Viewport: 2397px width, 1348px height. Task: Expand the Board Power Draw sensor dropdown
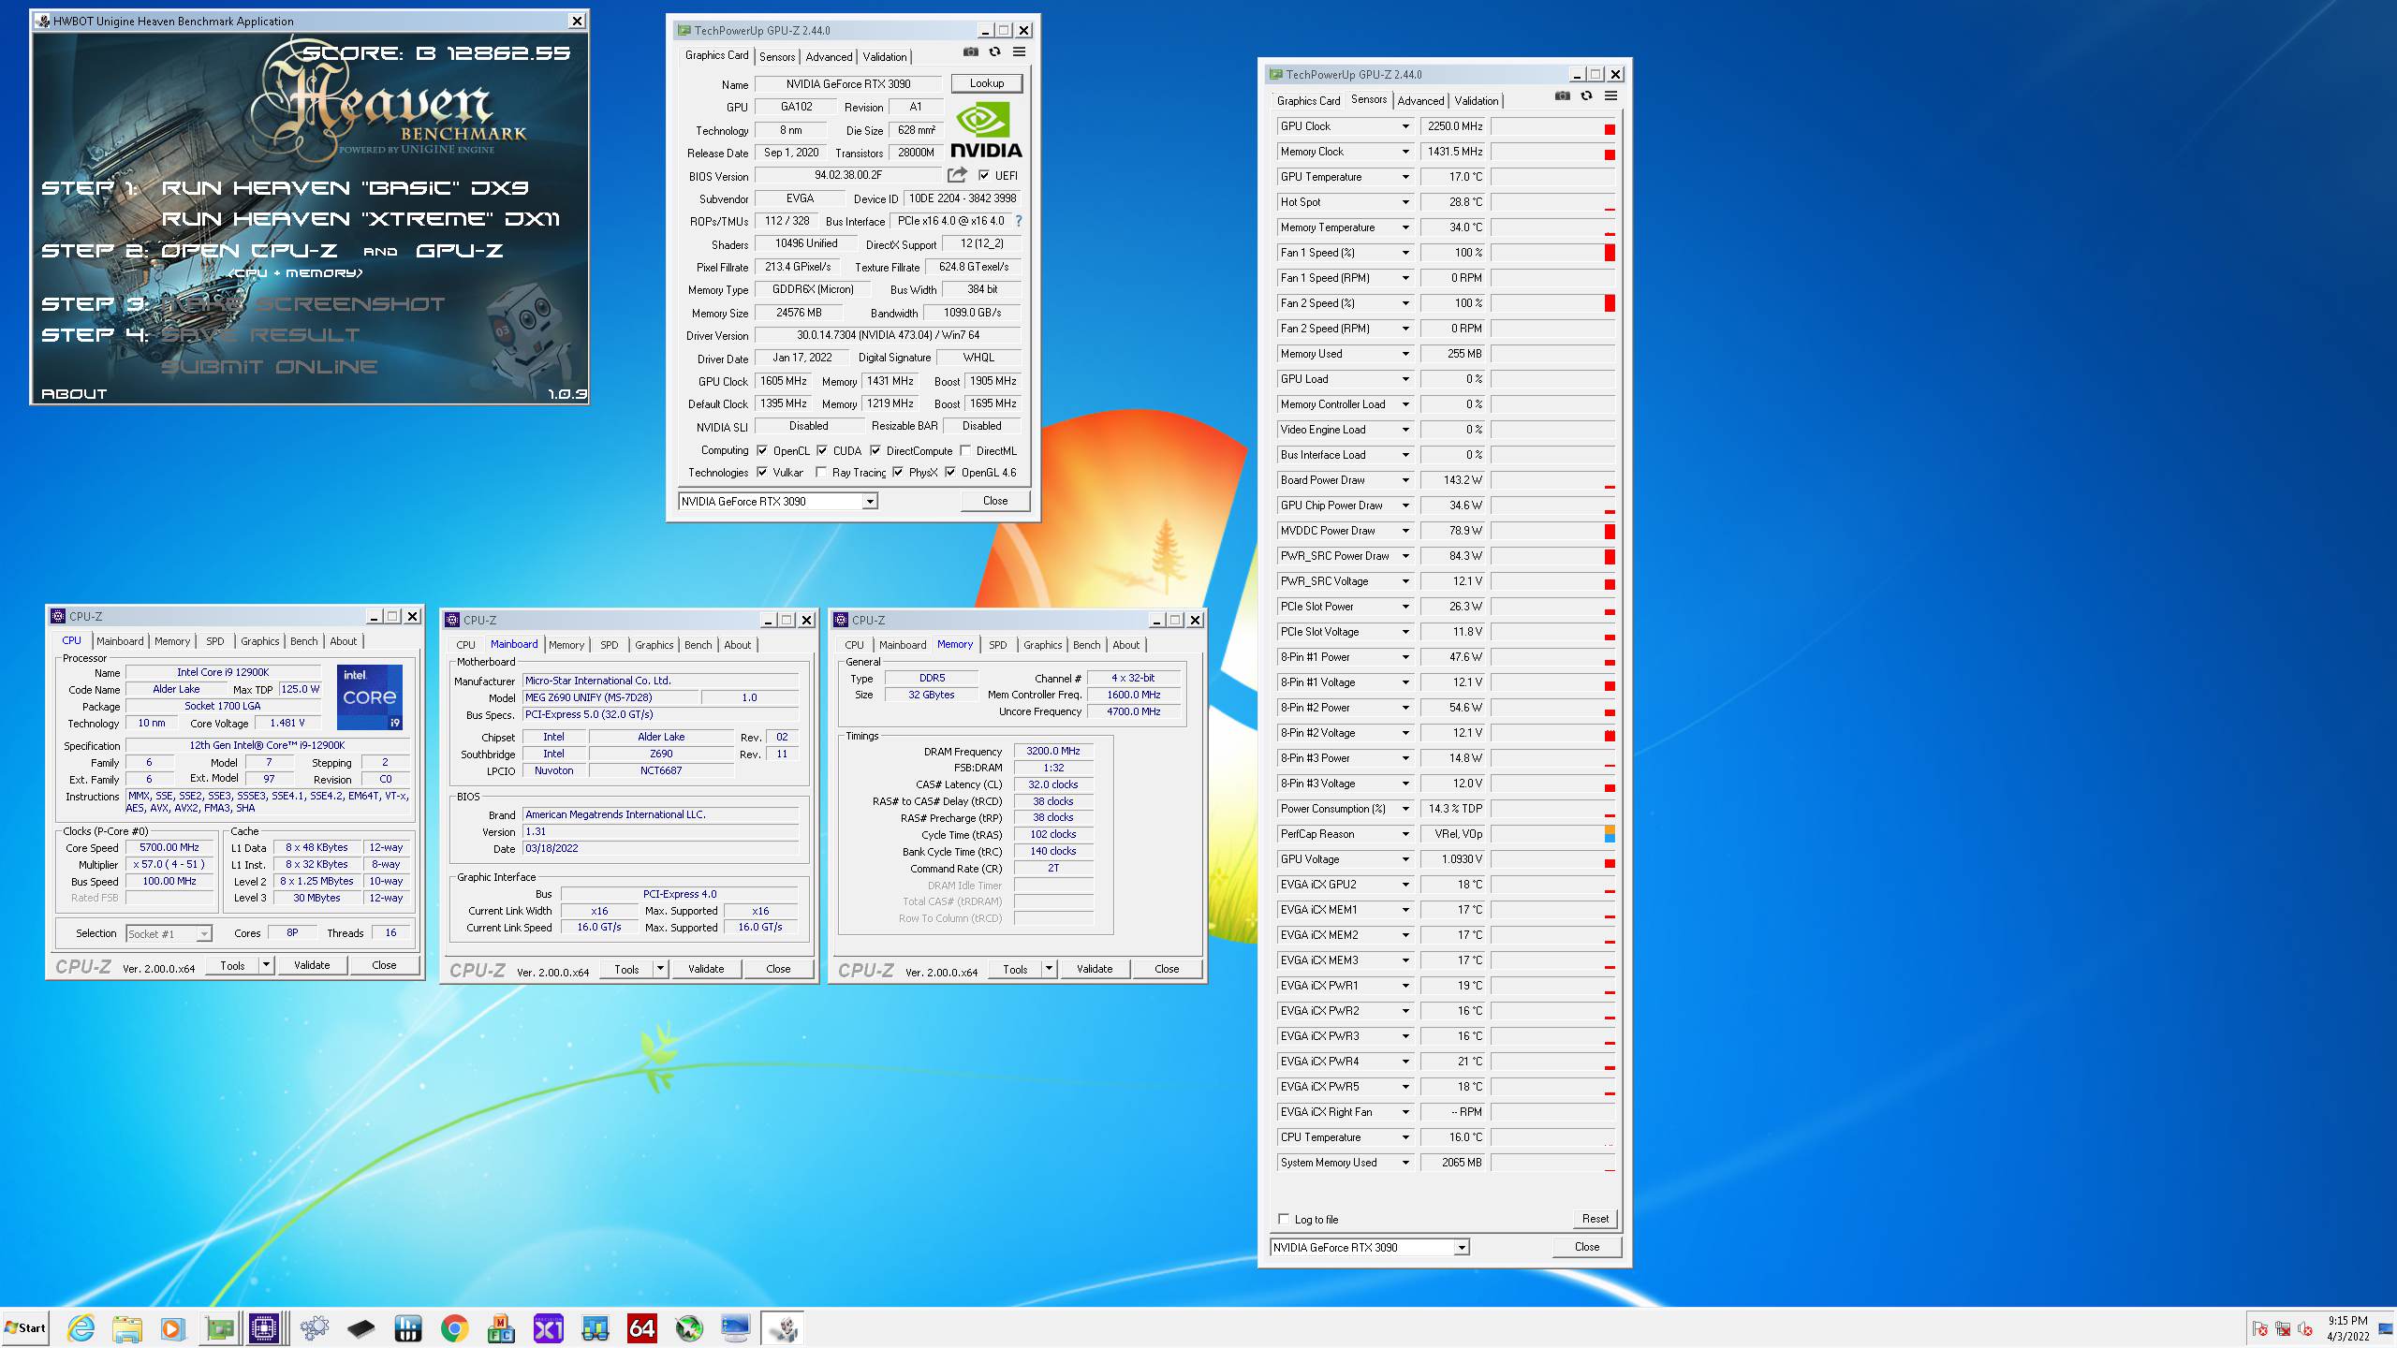click(1405, 480)
